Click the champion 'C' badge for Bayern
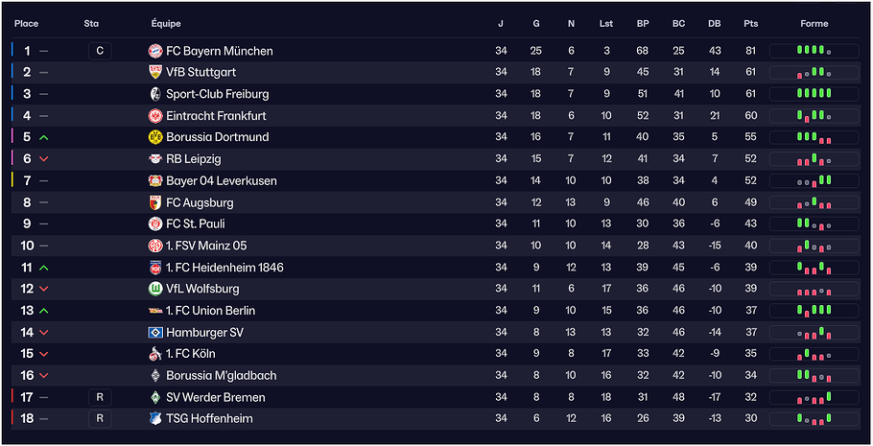Image resolution: width=873 pixels, height=446 pixels. click(x=100, y=51)
